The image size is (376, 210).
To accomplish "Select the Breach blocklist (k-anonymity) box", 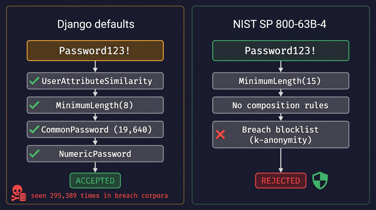I will (281, 134).
